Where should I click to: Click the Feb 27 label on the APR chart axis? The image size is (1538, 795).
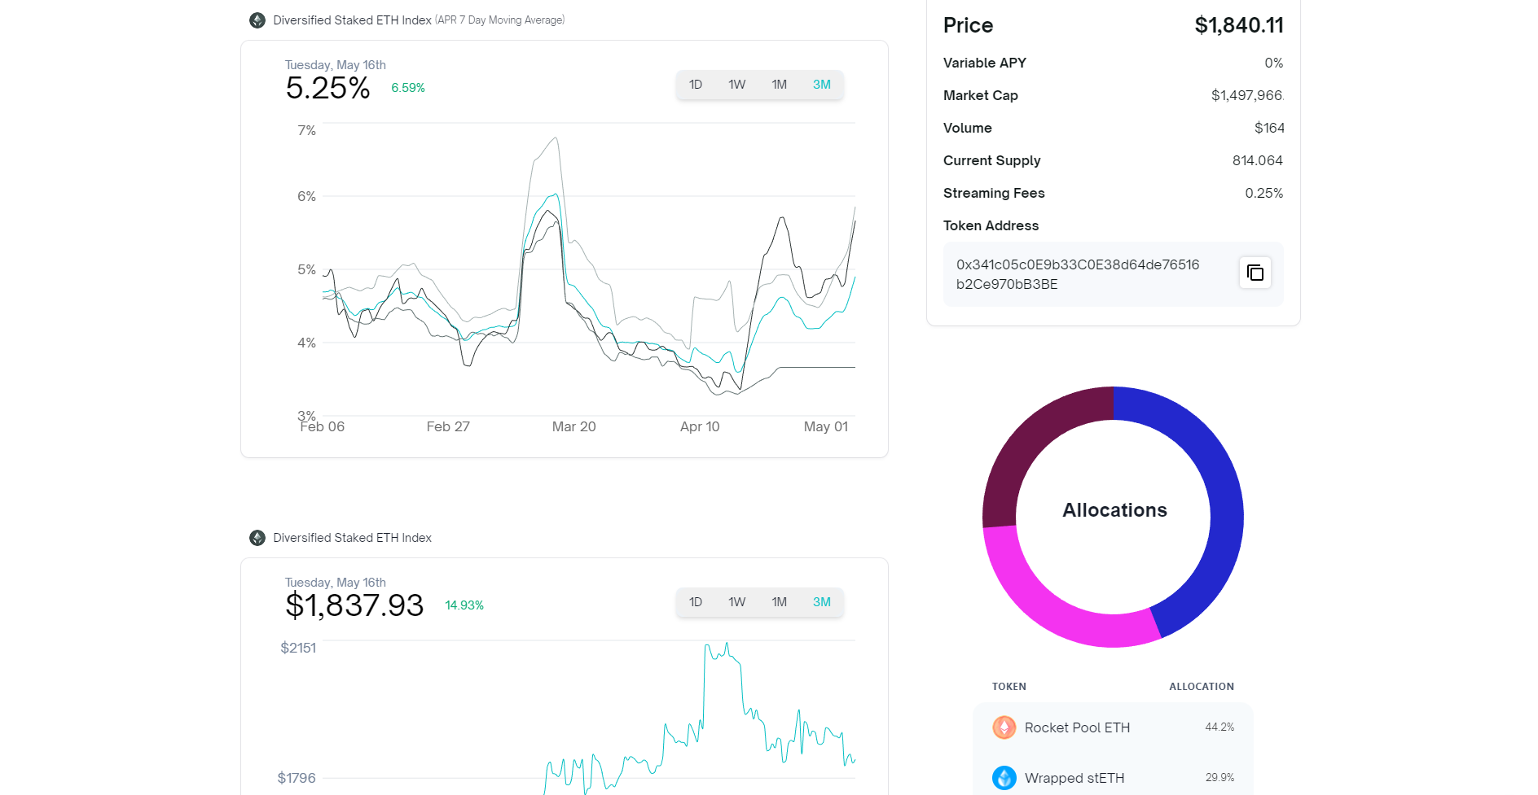pos(448,426)
